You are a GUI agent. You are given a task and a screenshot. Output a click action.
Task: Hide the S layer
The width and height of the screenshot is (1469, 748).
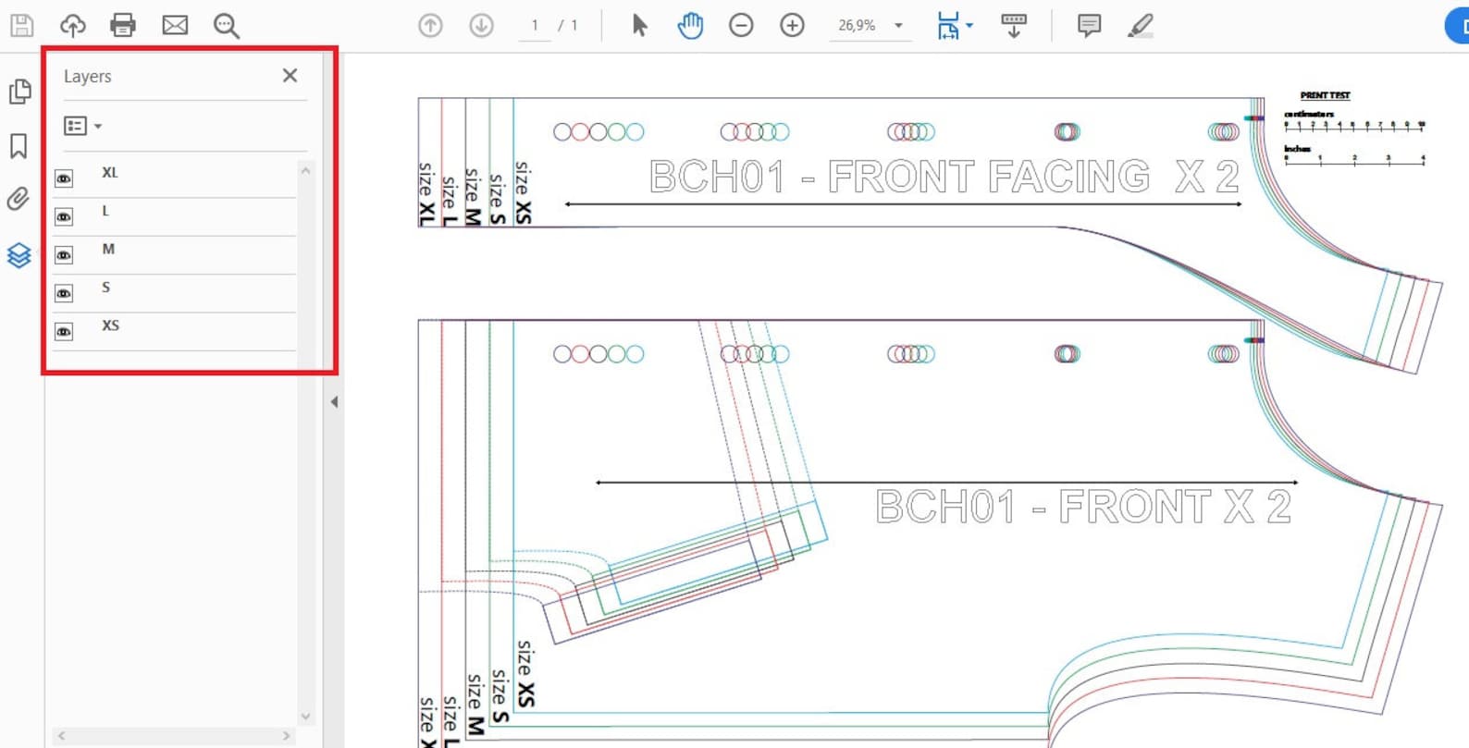coord(64,293)
